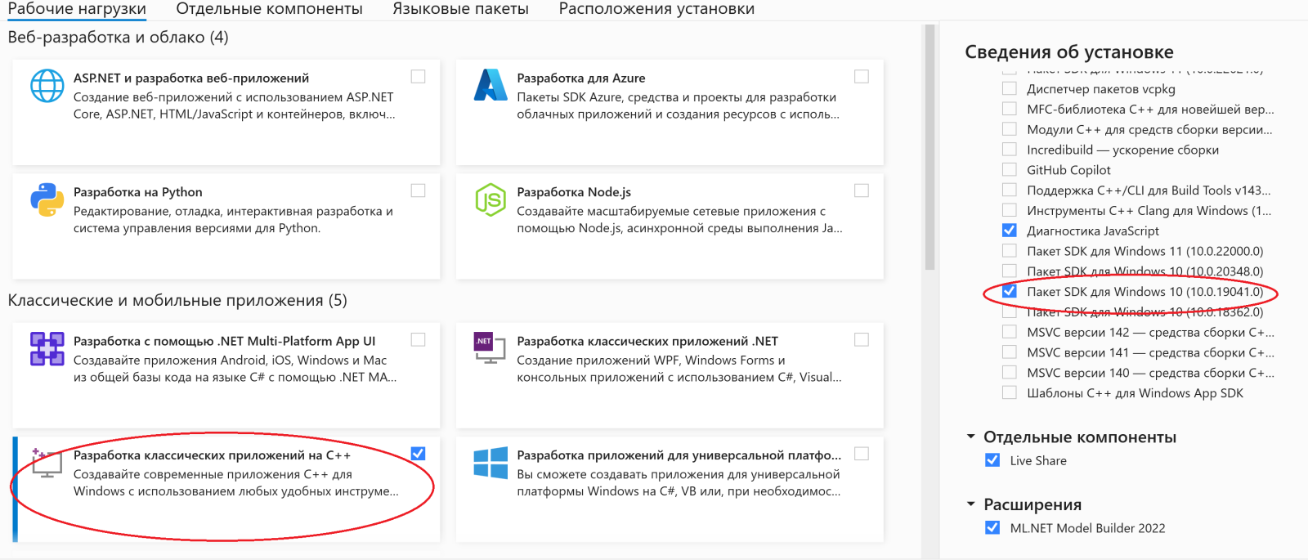
Task: Click 'Веб-разработка и облако (4)' heading
Action: 119,37
